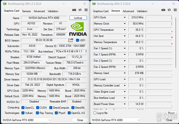
Task: Toggle the PhysX checkbox
Action: click(56, 113)
